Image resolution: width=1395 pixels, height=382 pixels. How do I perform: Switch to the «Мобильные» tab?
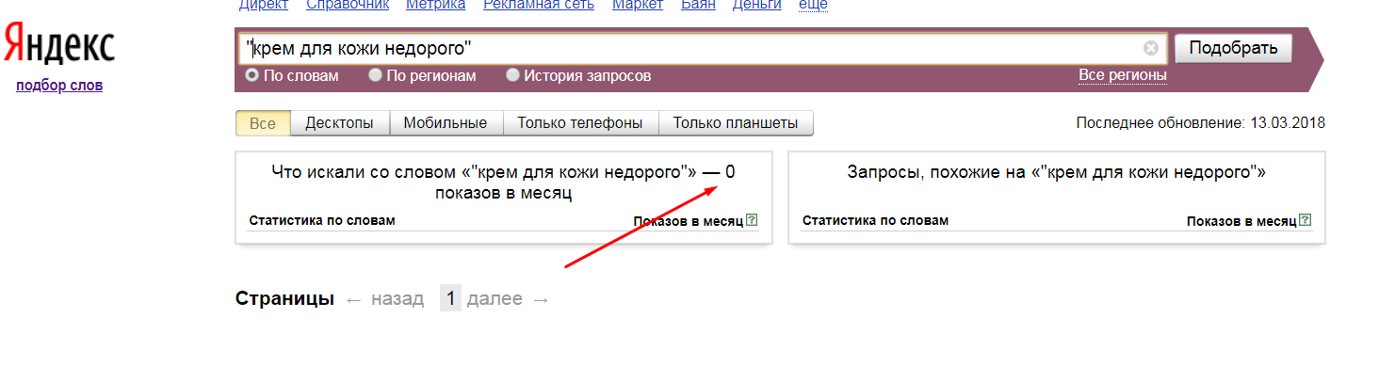click(445, 123)
